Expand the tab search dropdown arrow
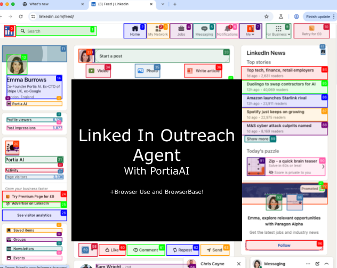 pos(163,4)
